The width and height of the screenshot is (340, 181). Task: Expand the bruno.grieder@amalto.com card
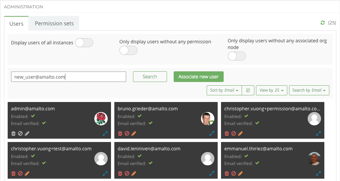coord(212,133)
